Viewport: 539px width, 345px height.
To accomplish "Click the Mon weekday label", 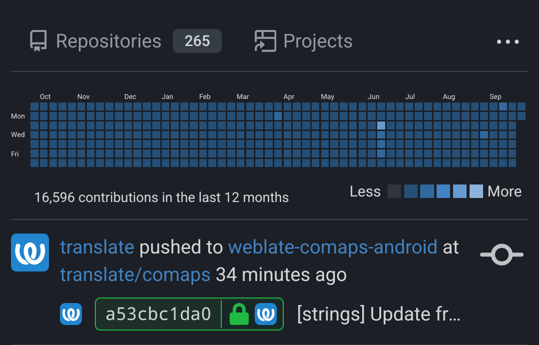I will 18,116.
